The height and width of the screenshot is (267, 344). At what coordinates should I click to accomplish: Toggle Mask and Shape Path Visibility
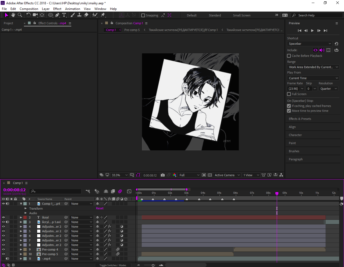[x=138, y=175]
